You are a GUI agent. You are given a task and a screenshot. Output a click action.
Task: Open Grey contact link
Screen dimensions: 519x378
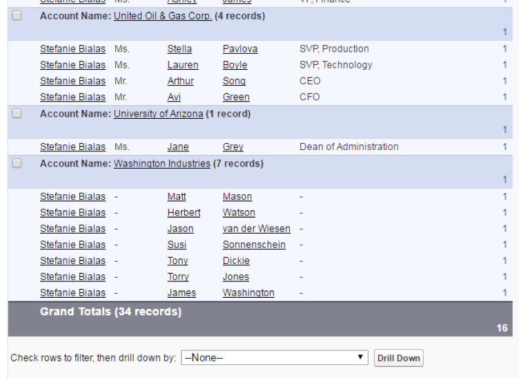point(233,147)
